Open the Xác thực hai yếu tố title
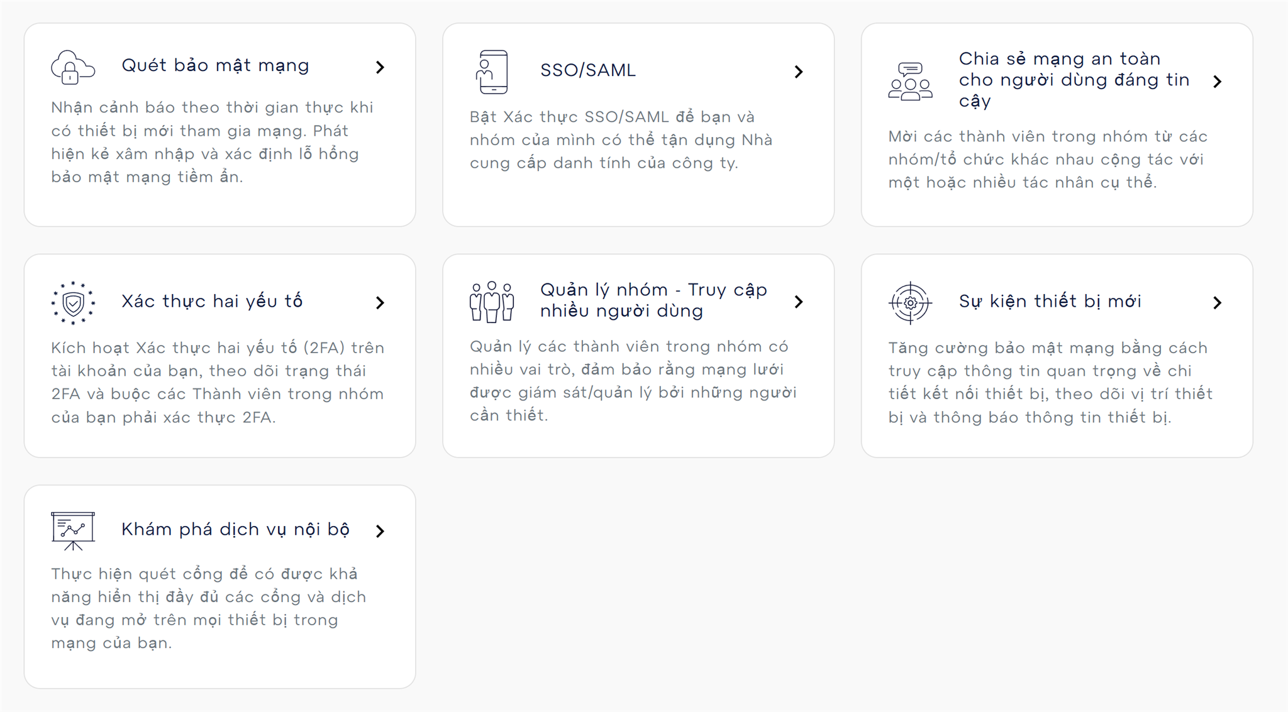The image size is (1288, 712). click(x=212, y=301)
